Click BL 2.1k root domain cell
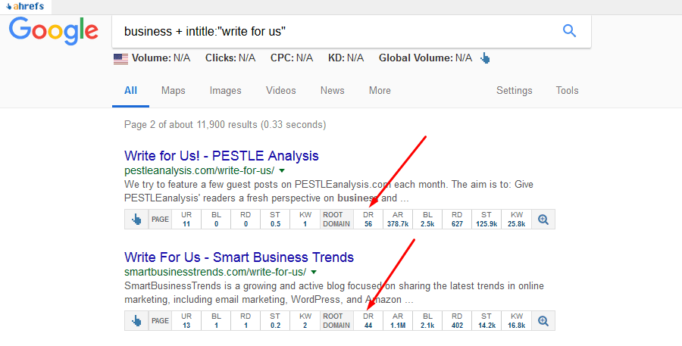Image resolution: width=682 pixels, height=346 pixels. (427, 321)
